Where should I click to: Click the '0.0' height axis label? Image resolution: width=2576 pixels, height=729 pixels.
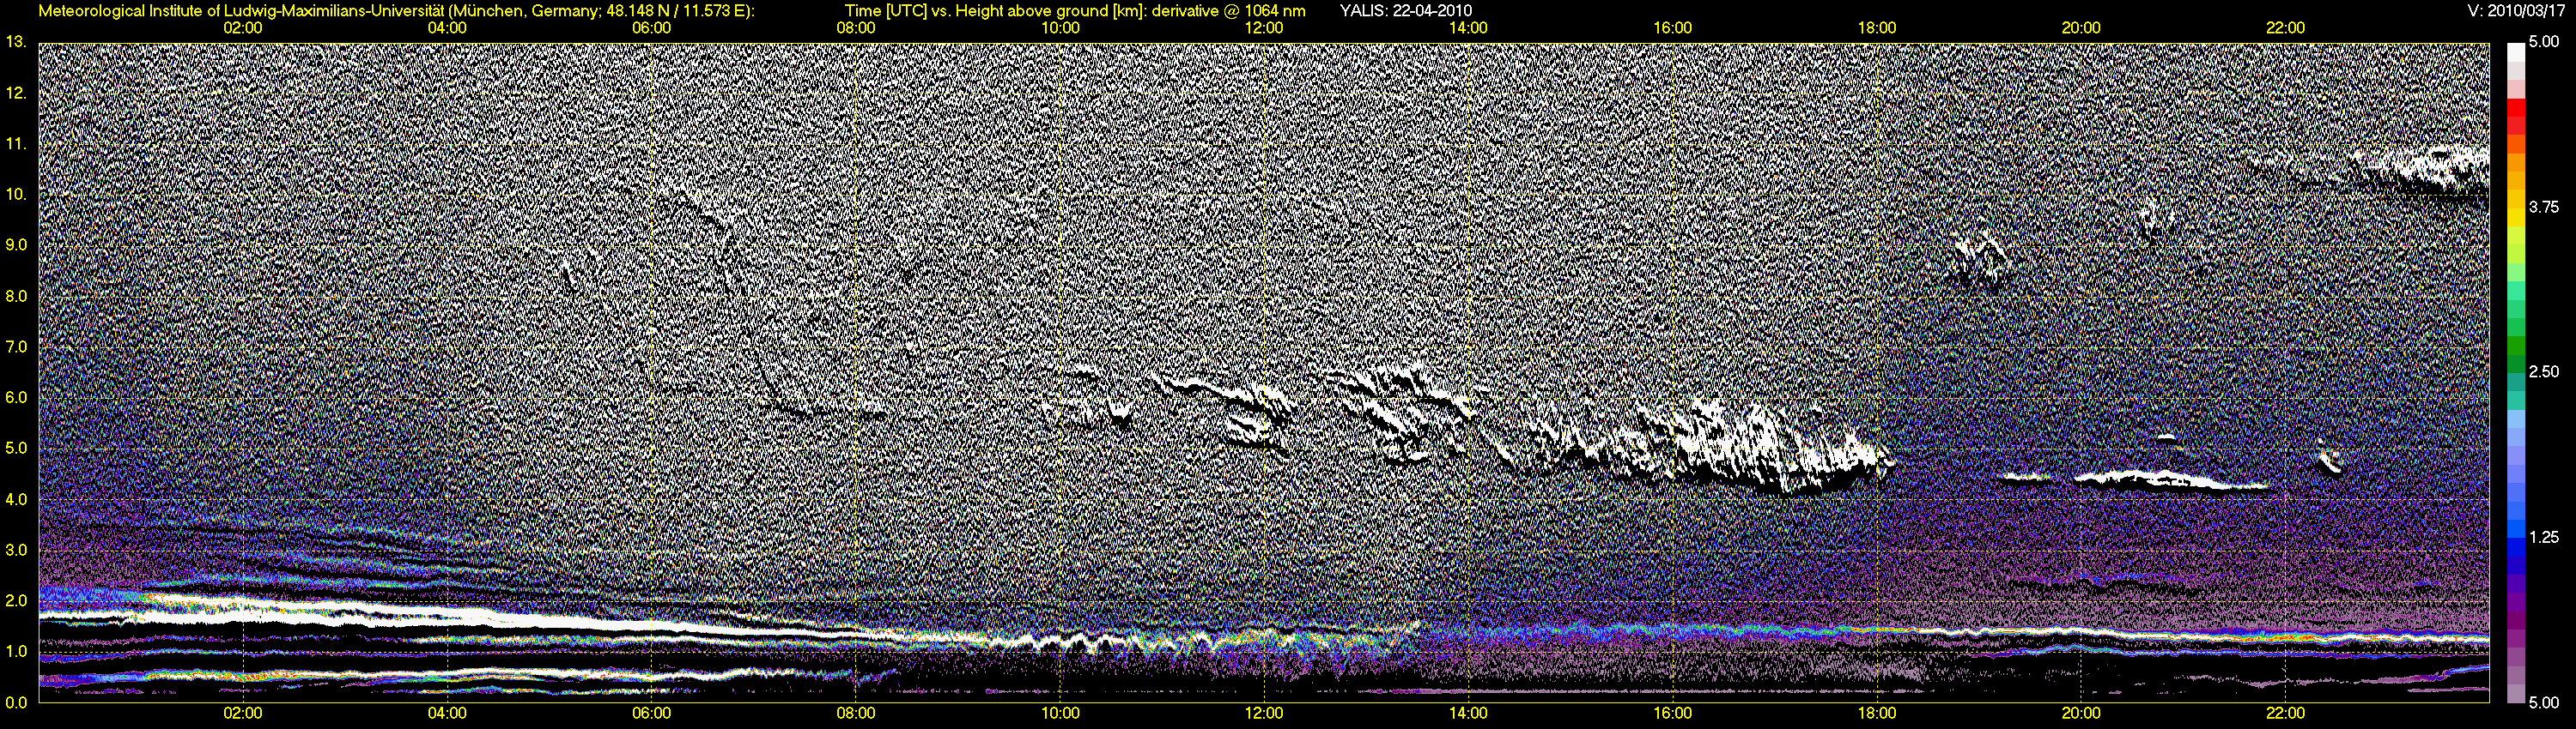(16, 702)
